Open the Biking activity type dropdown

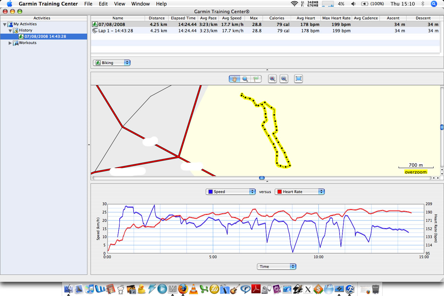click(111, 63)
